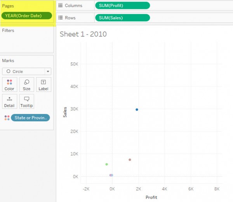Select the brown data point

click(x=130, y=160)
